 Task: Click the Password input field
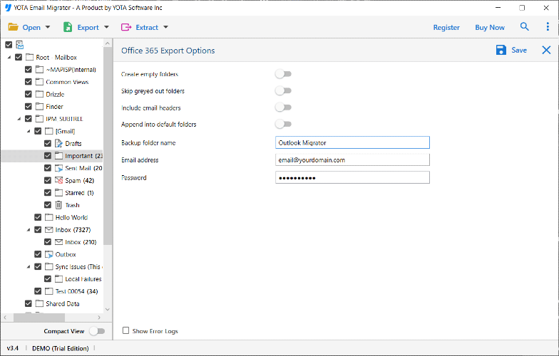[x=352, y=177]
